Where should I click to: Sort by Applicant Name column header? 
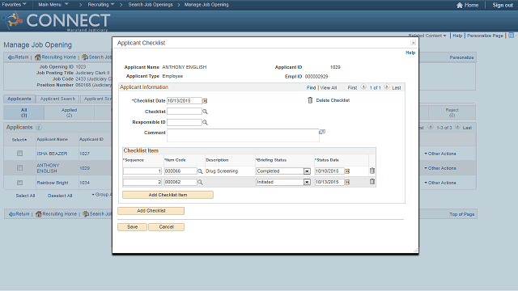coord(52,140)
